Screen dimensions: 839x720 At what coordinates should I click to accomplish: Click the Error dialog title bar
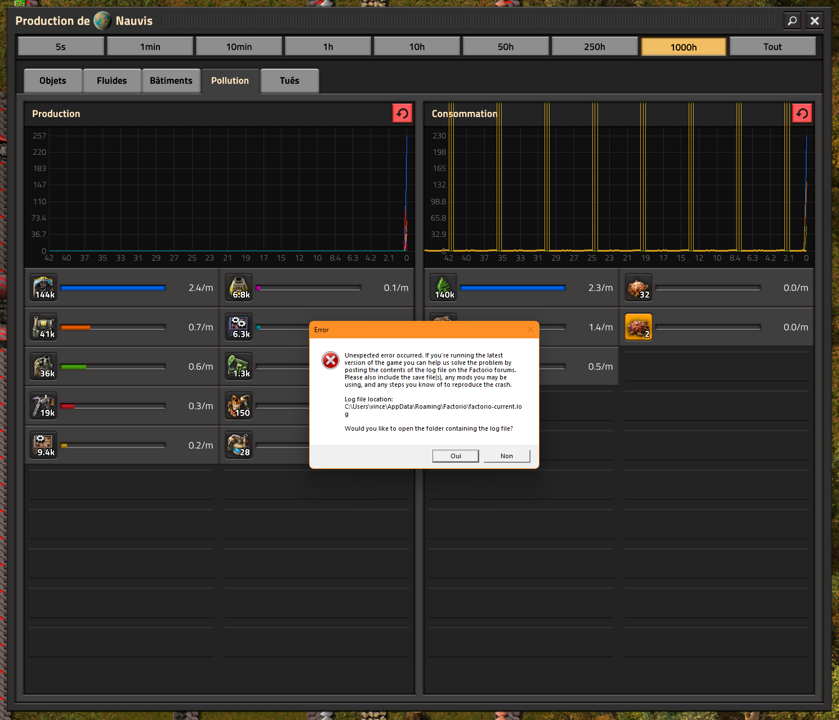click(424, 329)
